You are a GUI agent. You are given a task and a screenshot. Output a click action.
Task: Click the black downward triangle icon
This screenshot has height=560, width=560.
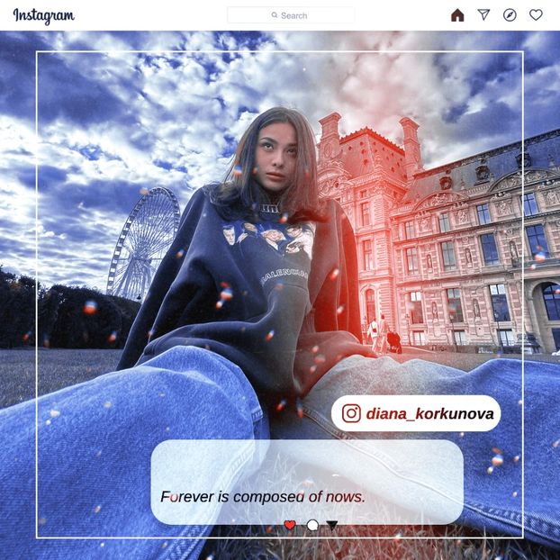(332, 525)
